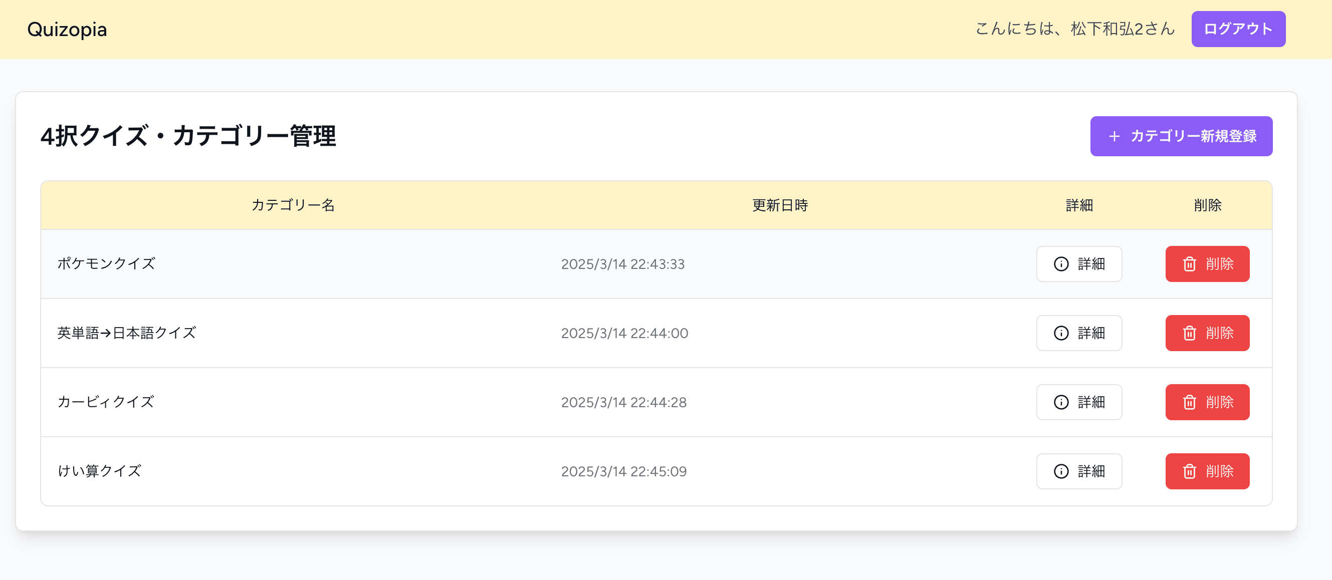Click the timestamp 2025/3/14 22:44:28
Screen dimensions: 1332x580
click(x=623, y=403)
